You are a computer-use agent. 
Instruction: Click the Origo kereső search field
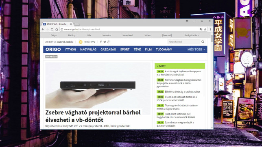click(x=184, y=42)
